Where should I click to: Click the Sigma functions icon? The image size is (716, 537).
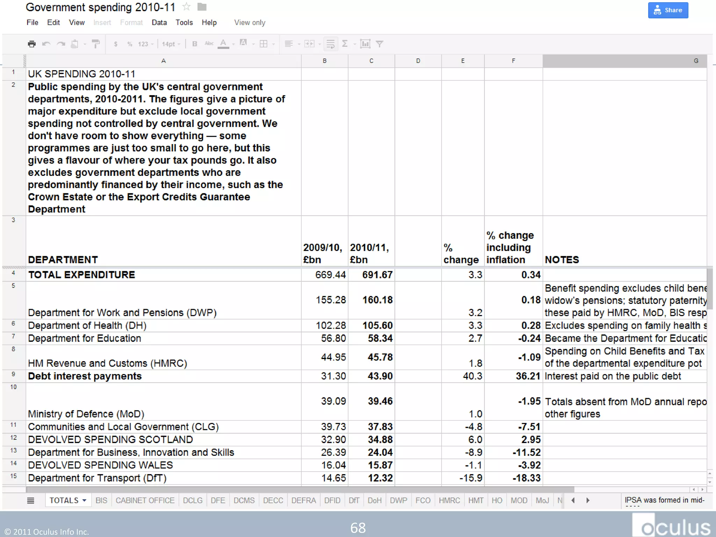(345, 44)
